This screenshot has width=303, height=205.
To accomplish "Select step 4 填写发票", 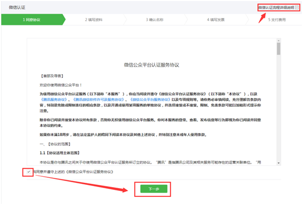I will click(x=215, y=20).
